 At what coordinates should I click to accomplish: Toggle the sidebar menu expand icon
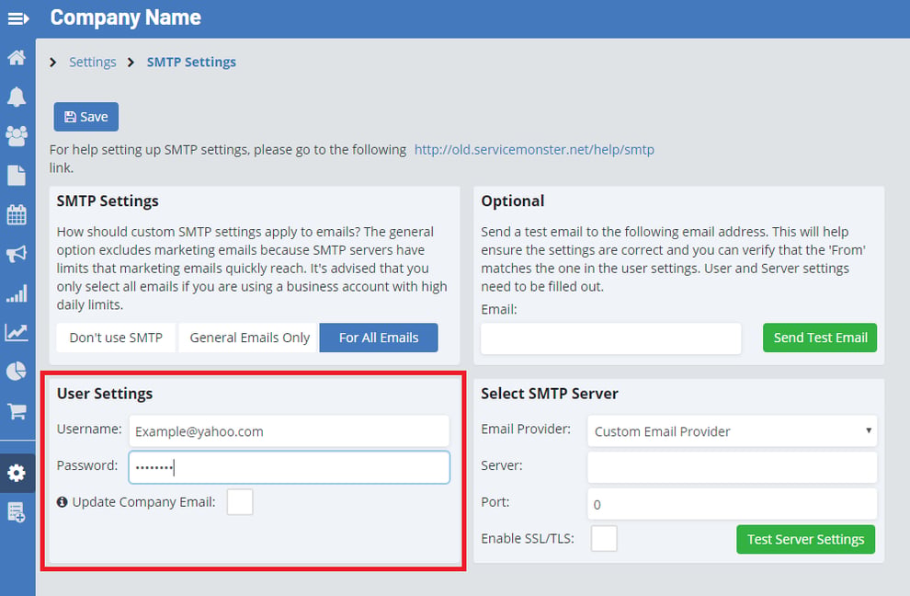[18, 19]
